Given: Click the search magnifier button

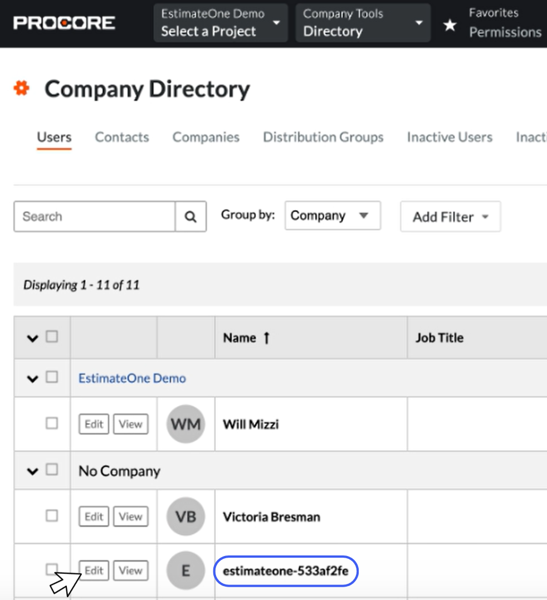Looking at the screenshot, I should [x=191, y=217].
